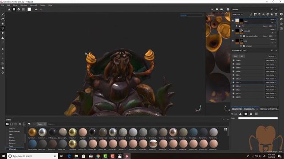284x159 pixels.
Task: Open the Texture Set List Settings dropdown
Action: [272, 56]
